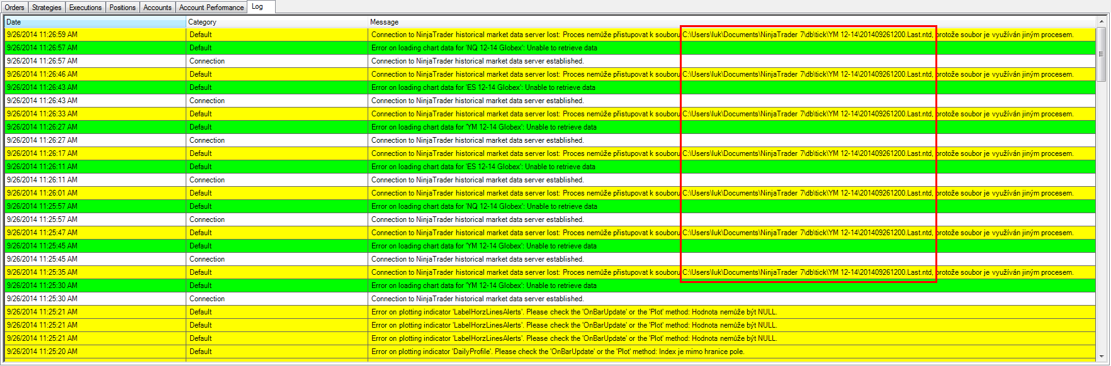Select the 'YM 12-14 Globex' error at 11:26:27 AM

point(731,127)
